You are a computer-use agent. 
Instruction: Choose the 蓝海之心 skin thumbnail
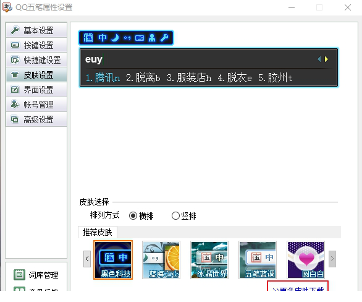coord(161,260)
